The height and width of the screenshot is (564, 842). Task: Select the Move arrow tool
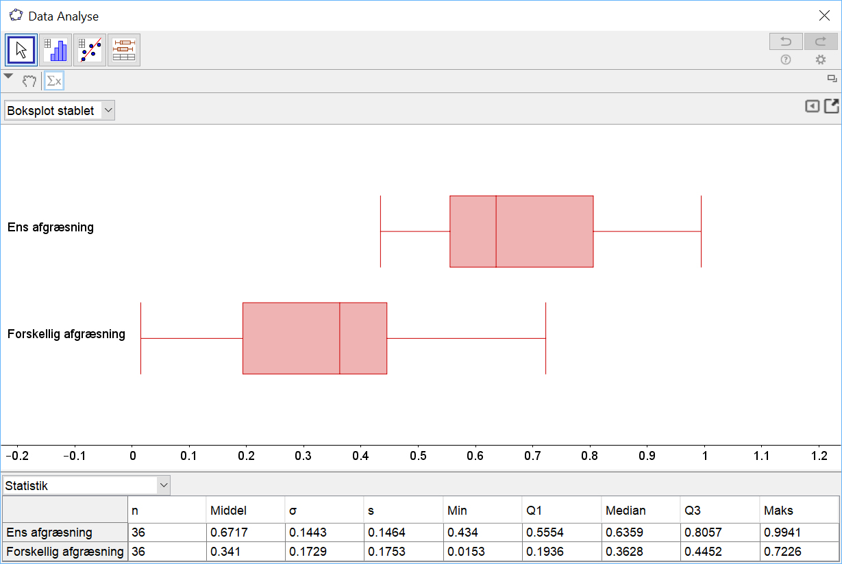click(21, 50)
